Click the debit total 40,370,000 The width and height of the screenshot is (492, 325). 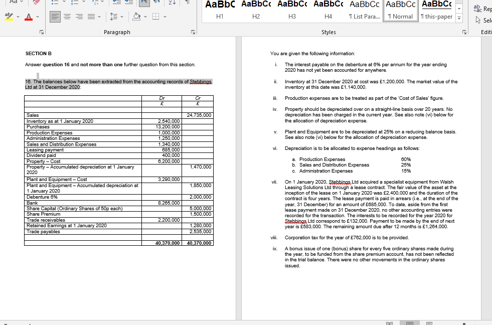(x=168, y=243)
